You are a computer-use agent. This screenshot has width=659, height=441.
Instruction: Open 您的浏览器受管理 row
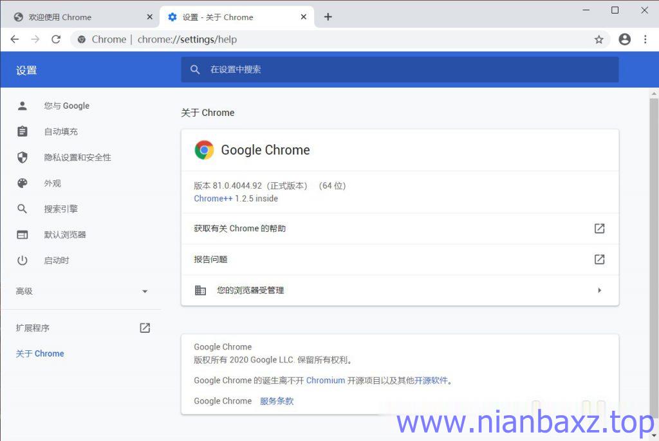click(400, 290)
